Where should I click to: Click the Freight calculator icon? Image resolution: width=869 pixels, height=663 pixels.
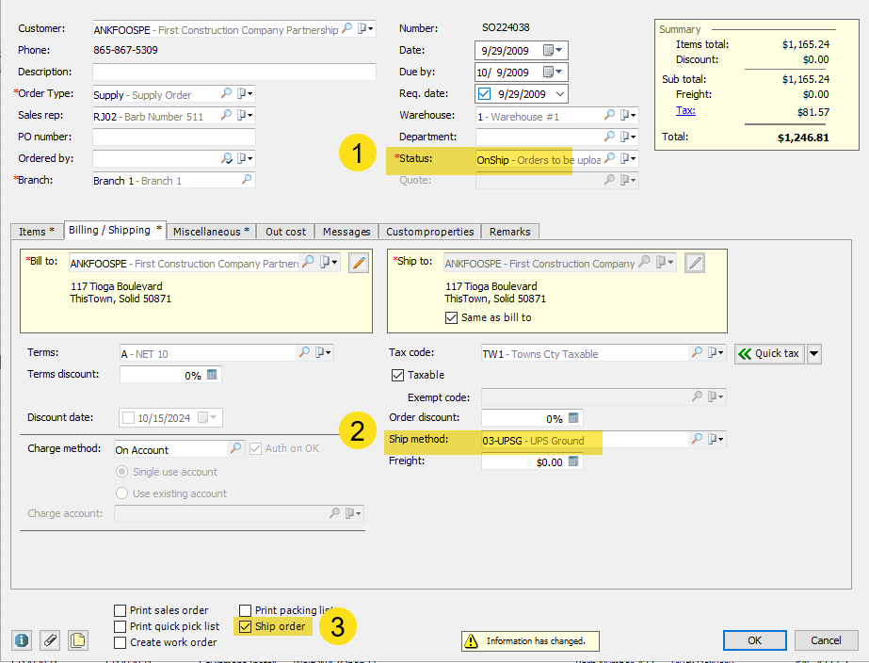tap(573, 461)
